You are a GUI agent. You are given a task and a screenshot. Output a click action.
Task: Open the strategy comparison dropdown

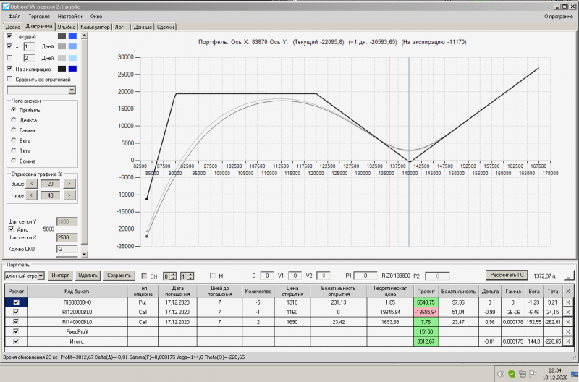coord(71,90)
